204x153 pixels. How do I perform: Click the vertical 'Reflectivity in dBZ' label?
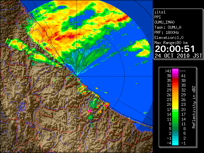194,107
